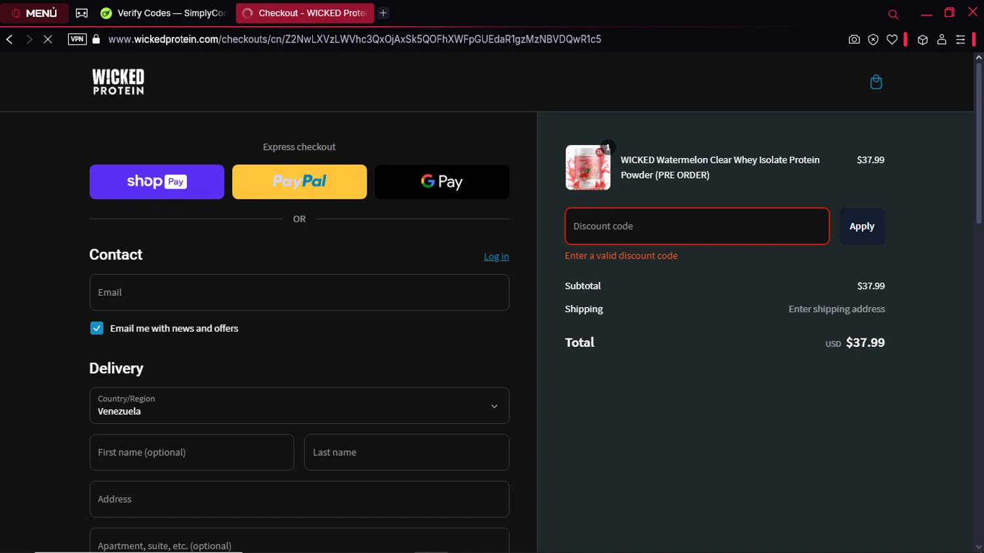Go forward with the forward arrow
The width and height of the screenshot is (984, 553).
click(x=29, y=39)
